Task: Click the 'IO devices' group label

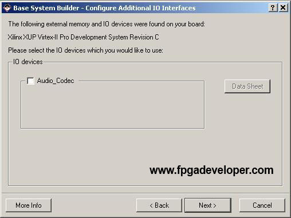Action: (x=27, y=62)
